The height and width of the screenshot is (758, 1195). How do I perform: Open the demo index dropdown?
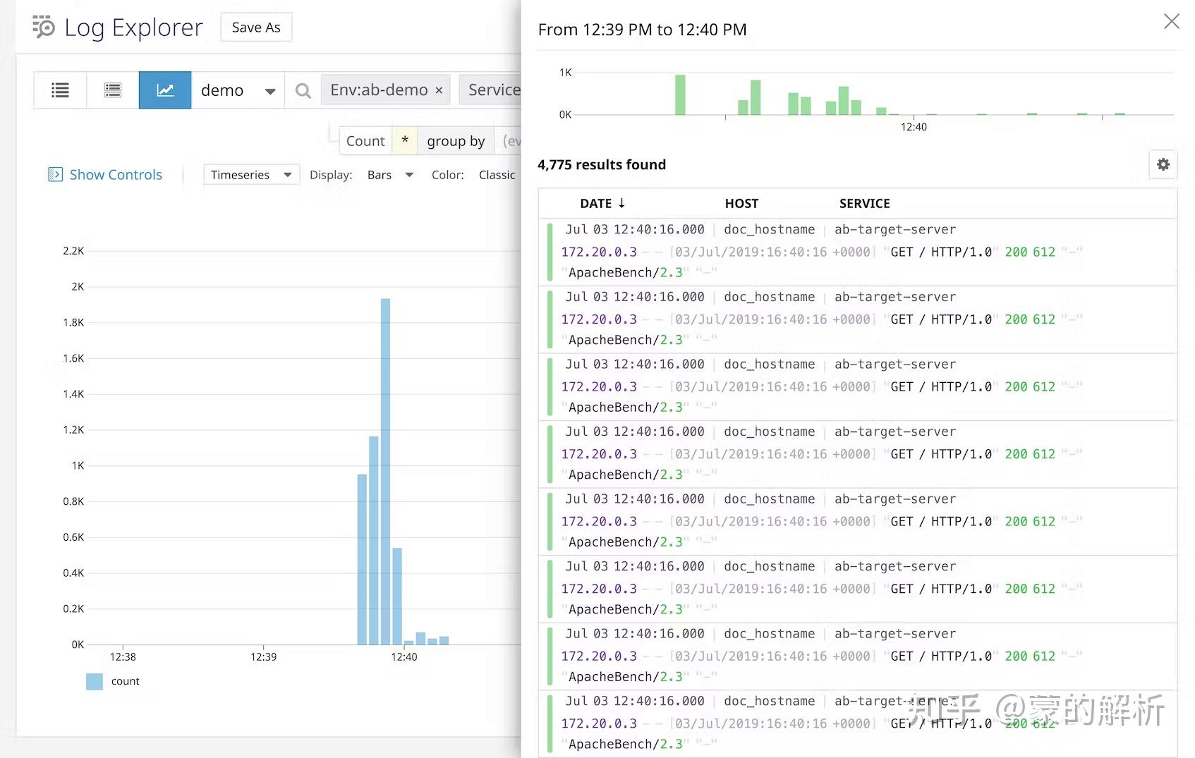click(x=238, y=90)
